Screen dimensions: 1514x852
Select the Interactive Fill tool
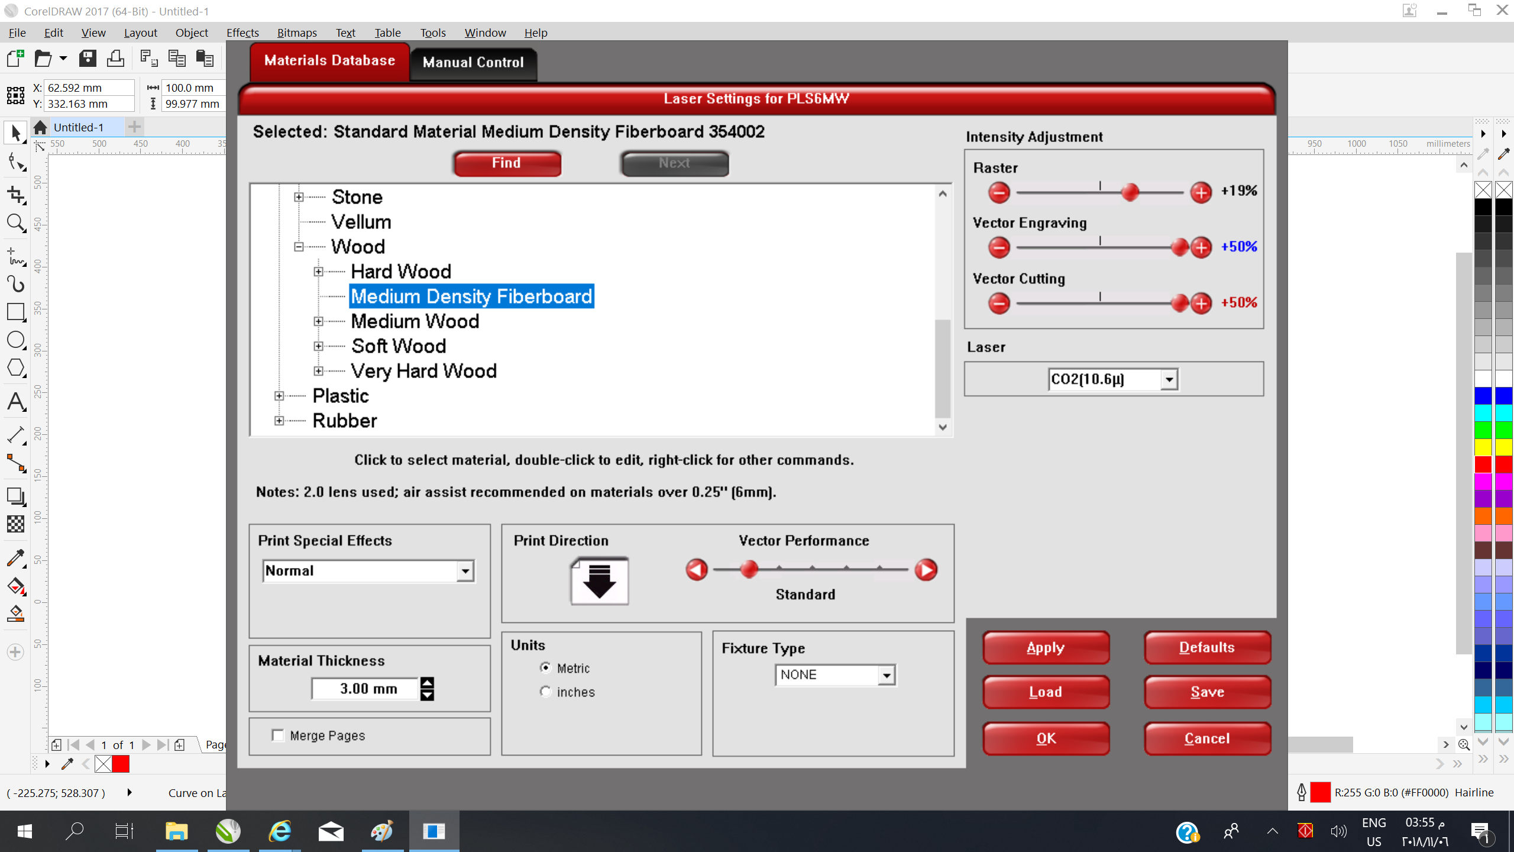16,586
